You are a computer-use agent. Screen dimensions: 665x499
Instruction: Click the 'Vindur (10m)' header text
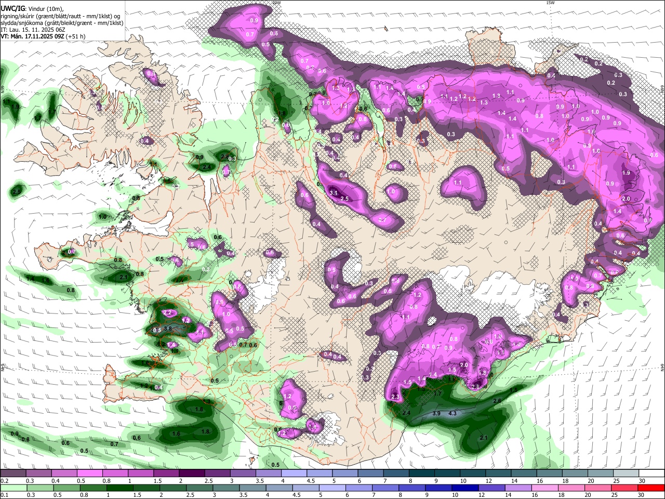click(x=45, y=8)
